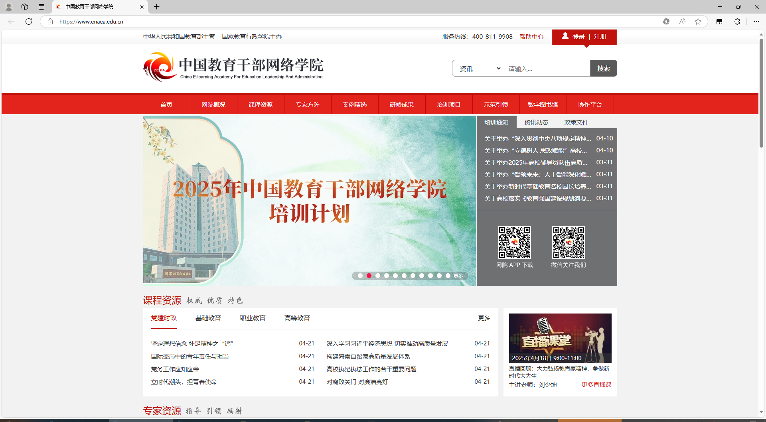Select the fifth carousel slide dot
Screen dimensions: 766x422
[395, 276]
